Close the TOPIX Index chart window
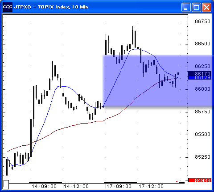Viewport: 214px width, 192px height. tap(206, 7)
